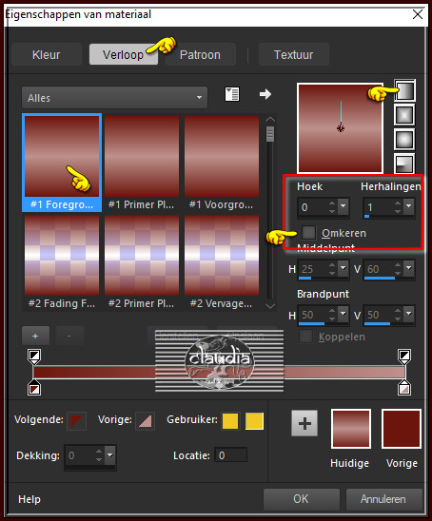Click the Annuleren button
This screenshot has height=521, width=432.
[383, 499]
